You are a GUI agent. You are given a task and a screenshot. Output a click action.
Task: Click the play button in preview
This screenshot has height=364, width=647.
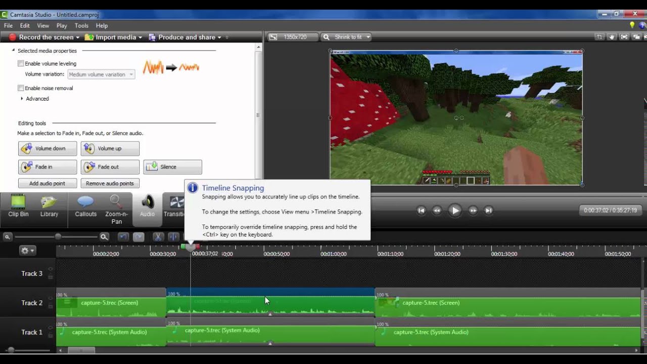point(454,210)
